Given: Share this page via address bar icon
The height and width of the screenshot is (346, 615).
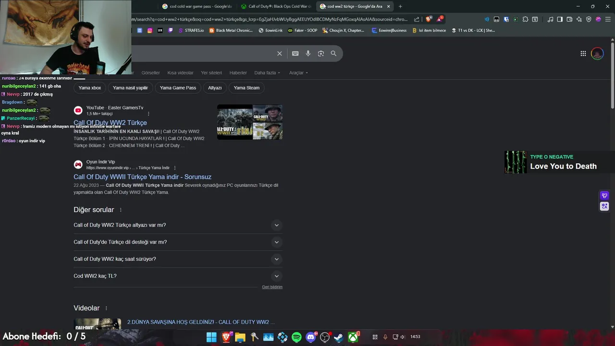Looking at the screenshot, I should coord(417,19).
